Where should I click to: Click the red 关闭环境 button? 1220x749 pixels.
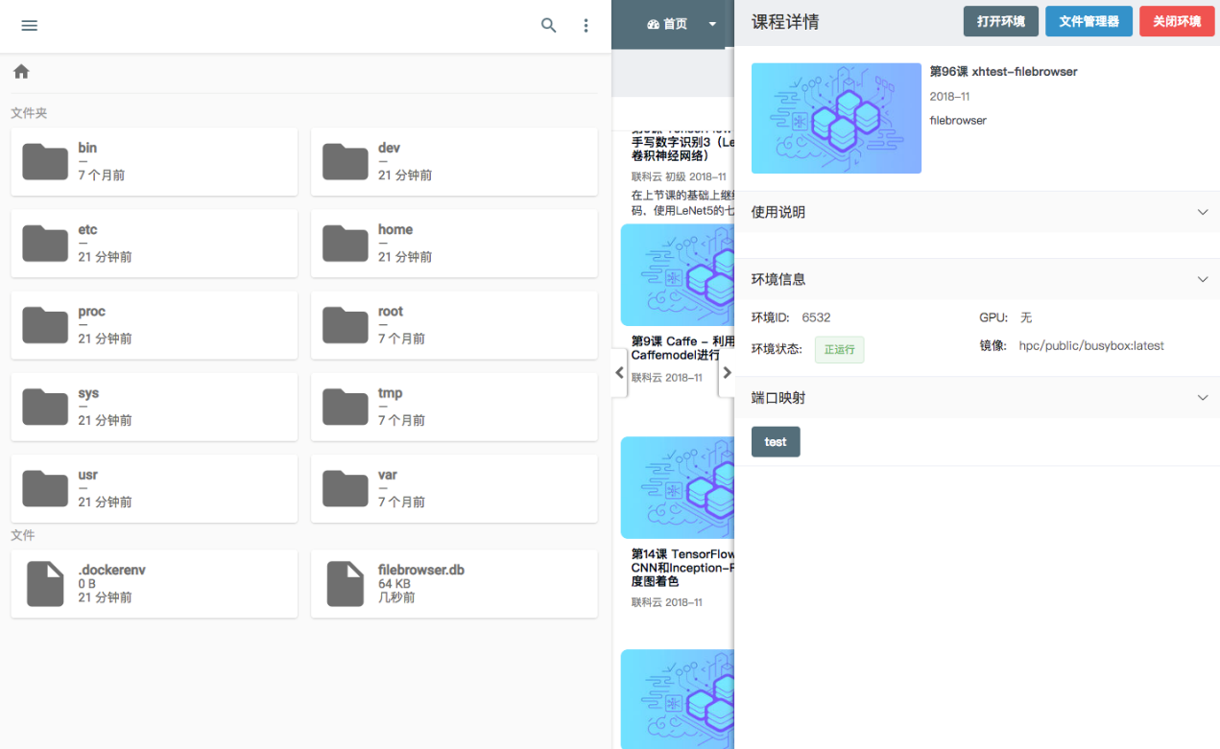pos(1177,21)
